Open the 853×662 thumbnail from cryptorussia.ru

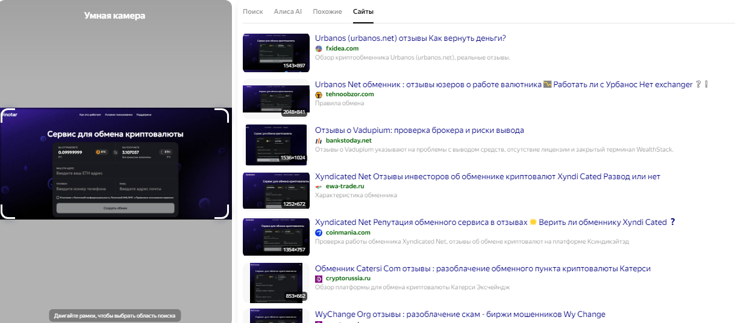[x=277, y=282]
